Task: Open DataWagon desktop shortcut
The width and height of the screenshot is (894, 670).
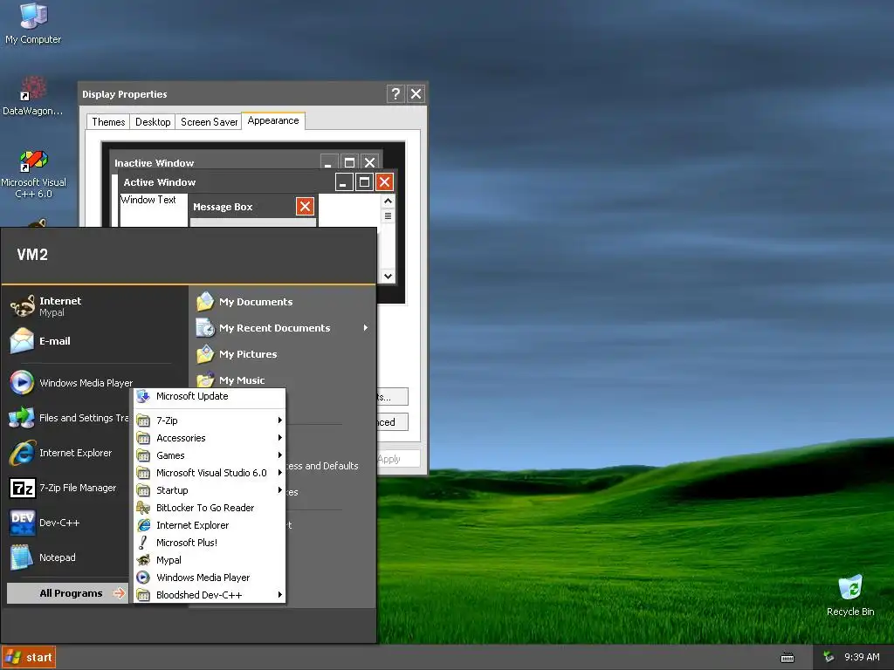Action: coord(32,95)
